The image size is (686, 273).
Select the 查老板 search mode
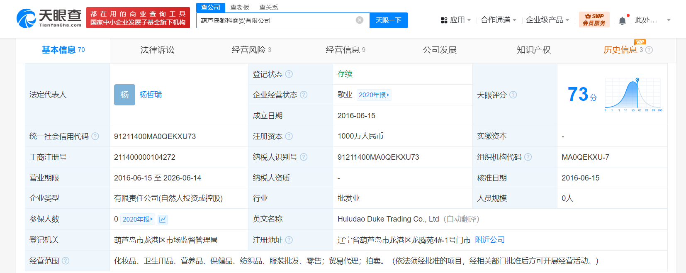(x=240, y=7)
